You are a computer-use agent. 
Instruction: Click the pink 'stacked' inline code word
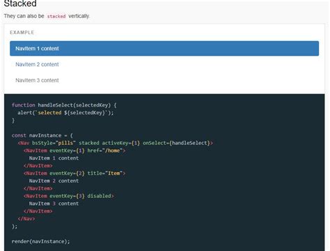pos(56,16)
